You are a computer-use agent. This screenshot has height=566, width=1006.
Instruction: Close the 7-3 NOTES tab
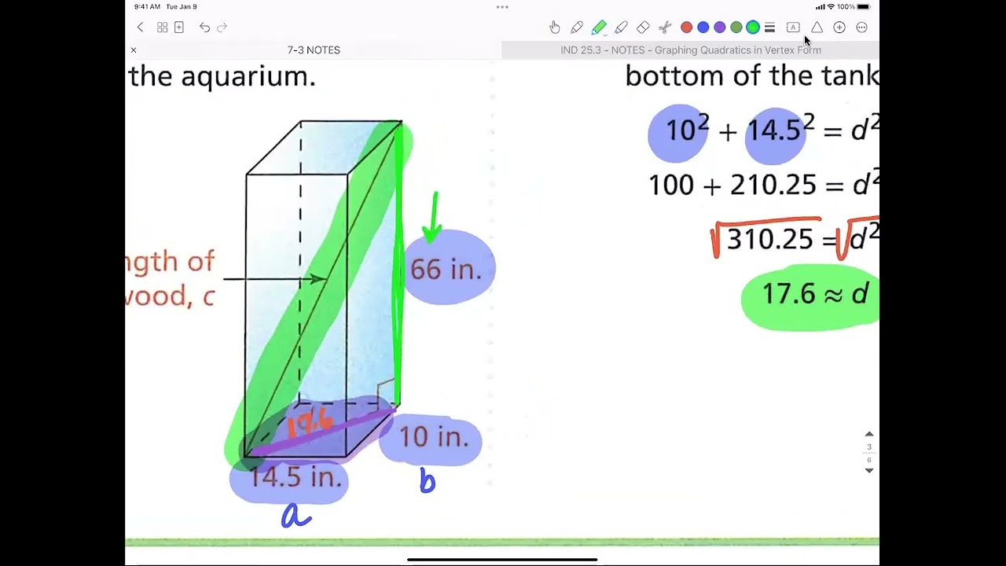tap(134, 50)
